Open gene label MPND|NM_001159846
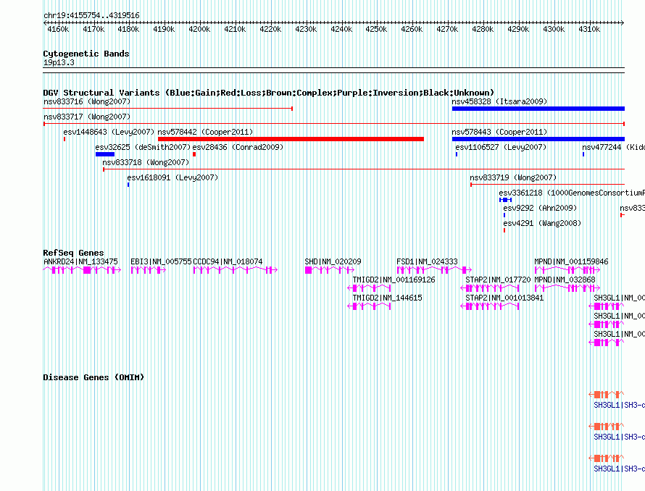Screen dimensions: 645x491 (571, 261)
